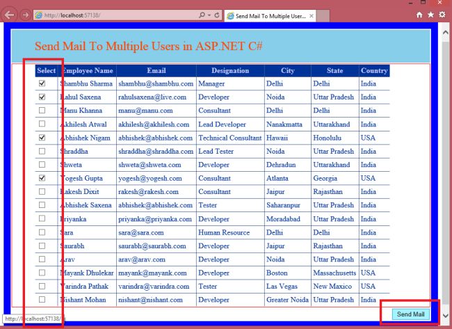Click email akhilesh@akhilesh.com

pyautogui.click(x=154, y=125)
